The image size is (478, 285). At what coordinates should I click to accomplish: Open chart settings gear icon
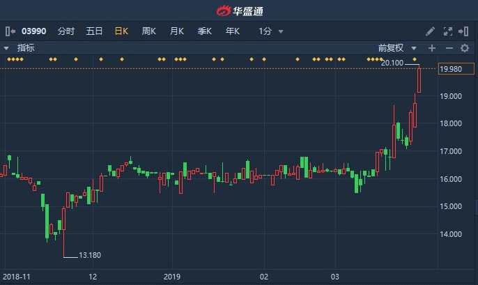click(x=465, y=48)
